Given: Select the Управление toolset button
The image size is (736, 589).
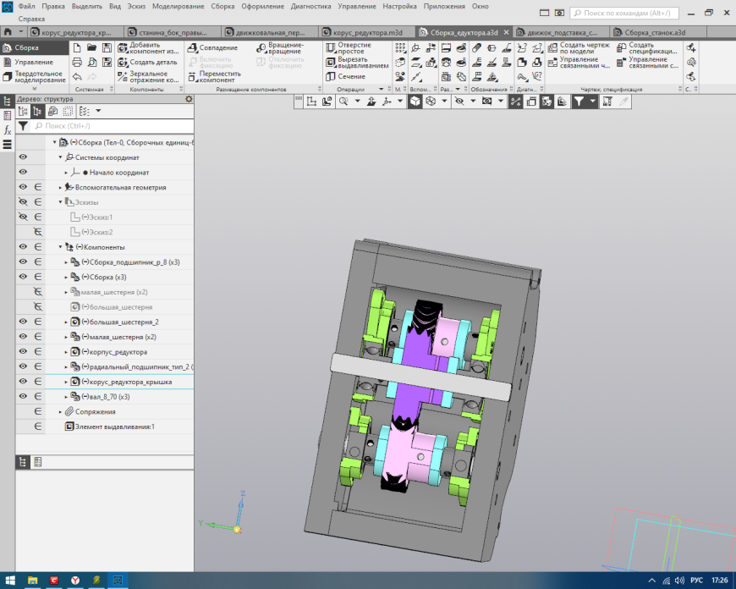Looking at the screenshot, I should (x=33, y=62).
